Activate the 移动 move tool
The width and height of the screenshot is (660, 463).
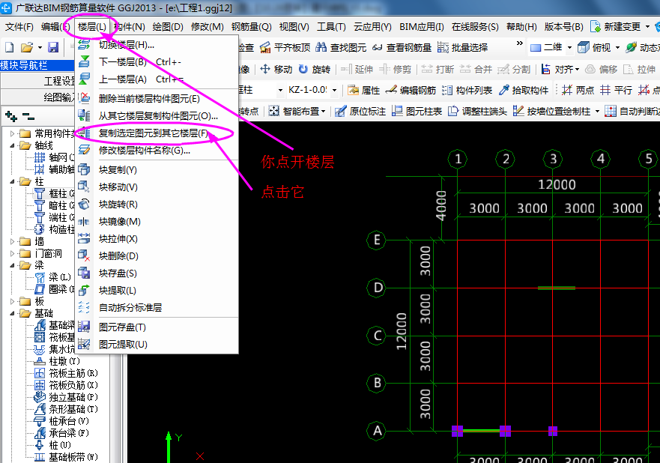click(x=276, y=69)
